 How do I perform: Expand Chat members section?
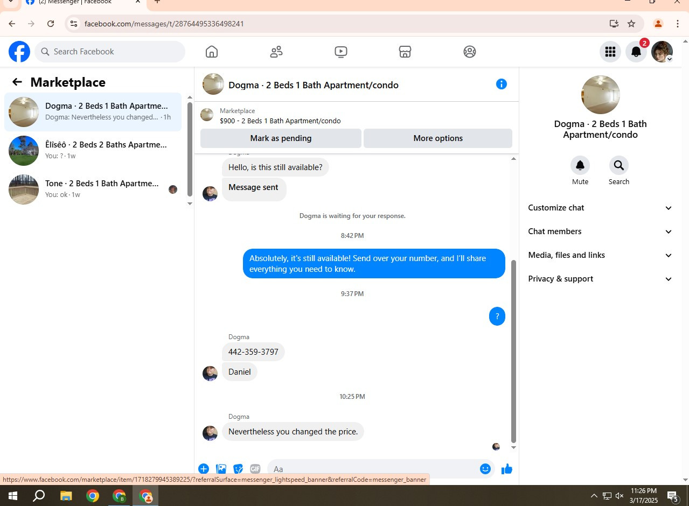click(600, 231)
